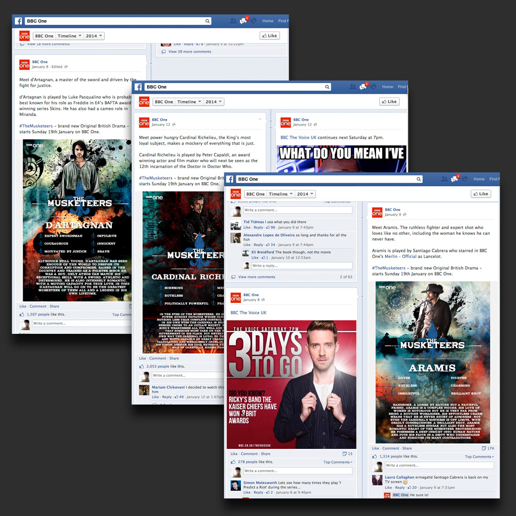
Task: Click the Facebook logo in the d'Artagnan window
Action: coord(19,21)
